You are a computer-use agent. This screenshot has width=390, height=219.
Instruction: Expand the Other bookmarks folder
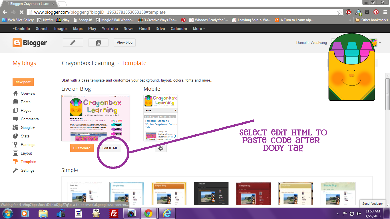[371, 20]
